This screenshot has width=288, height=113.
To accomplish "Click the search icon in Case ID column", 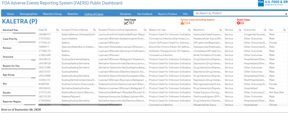I will tap(57, 30).
